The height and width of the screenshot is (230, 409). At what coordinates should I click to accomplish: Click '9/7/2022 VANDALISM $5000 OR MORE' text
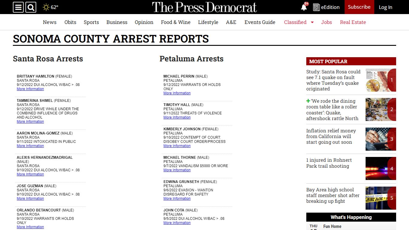point(196,166)
